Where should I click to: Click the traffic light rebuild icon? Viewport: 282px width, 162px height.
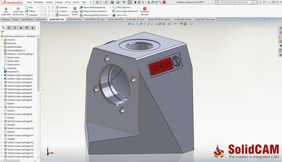click(x=136, y=2)
